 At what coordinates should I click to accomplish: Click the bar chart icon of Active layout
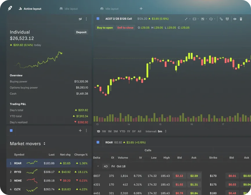pos(20,9)
